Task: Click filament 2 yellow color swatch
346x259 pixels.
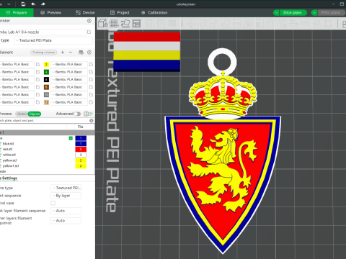Action: [46, 64]
